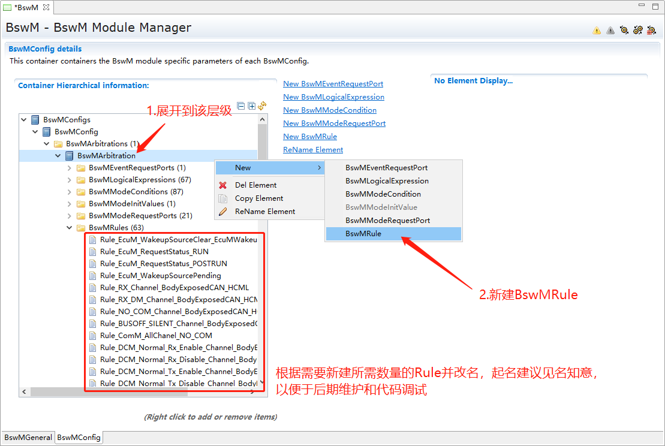Collapse the BswMConfigs root node
665x446 pixels.
pyautogui.click(x=24, y=120)
